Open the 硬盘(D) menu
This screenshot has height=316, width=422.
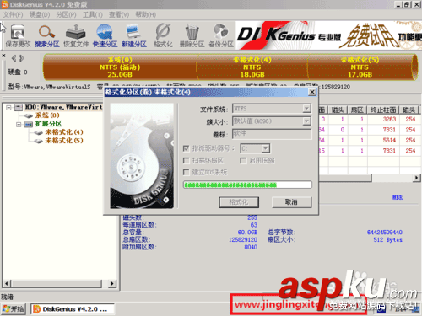pos(40,14)
